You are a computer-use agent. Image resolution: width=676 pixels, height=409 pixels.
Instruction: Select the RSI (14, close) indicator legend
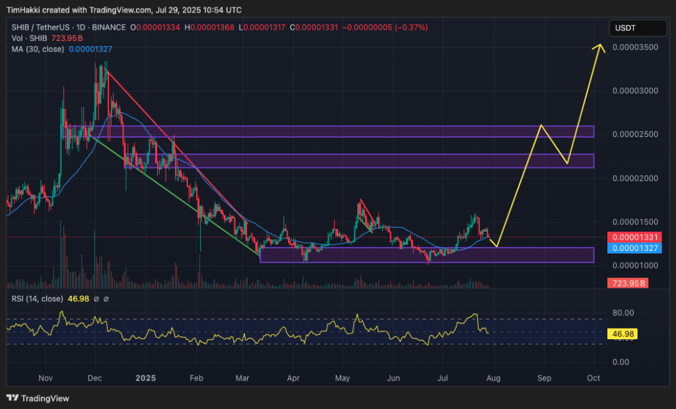pos(35,299)
